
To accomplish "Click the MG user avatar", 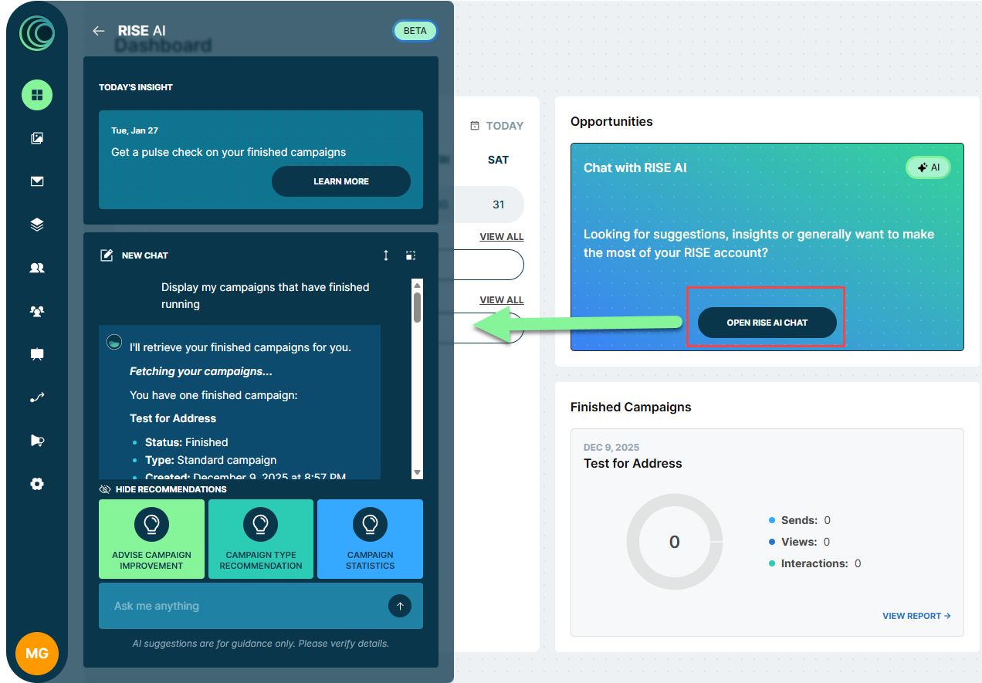I will tap(37, 653).
